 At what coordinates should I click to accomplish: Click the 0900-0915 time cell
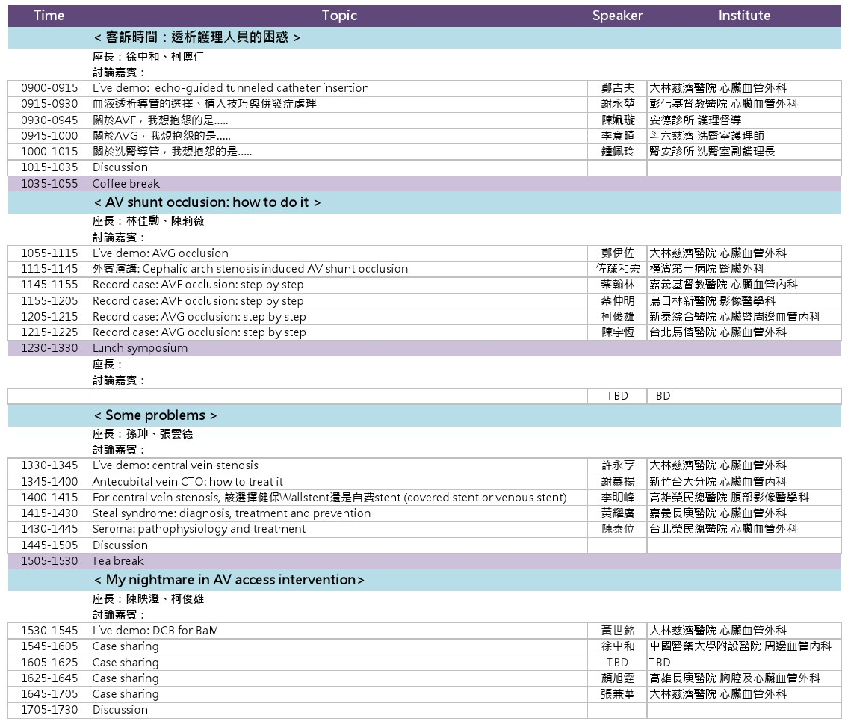(48, 87)
